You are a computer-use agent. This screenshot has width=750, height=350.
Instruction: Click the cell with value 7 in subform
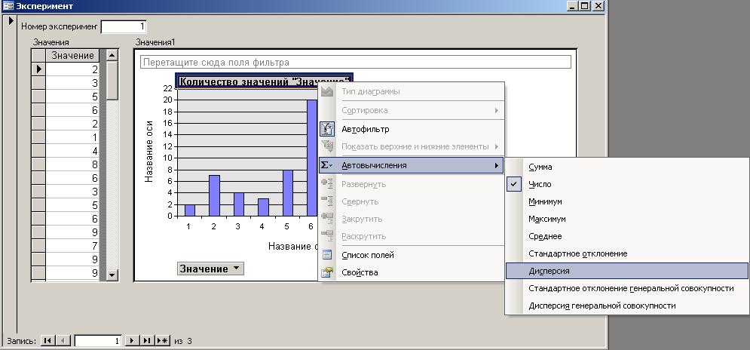click(72, 246)
